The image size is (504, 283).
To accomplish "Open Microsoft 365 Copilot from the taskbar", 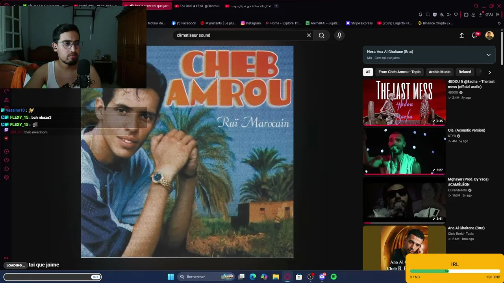I will (264, 277).
